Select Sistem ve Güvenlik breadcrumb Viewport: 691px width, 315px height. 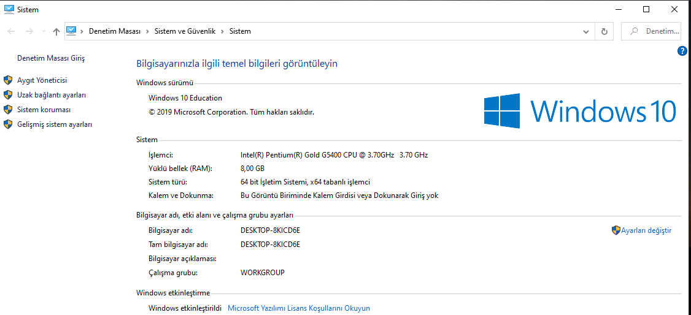185,31
